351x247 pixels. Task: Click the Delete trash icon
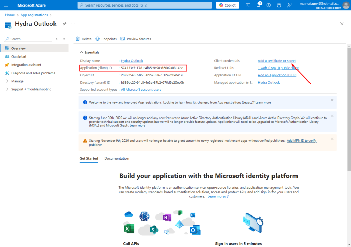tap(78, 39)
